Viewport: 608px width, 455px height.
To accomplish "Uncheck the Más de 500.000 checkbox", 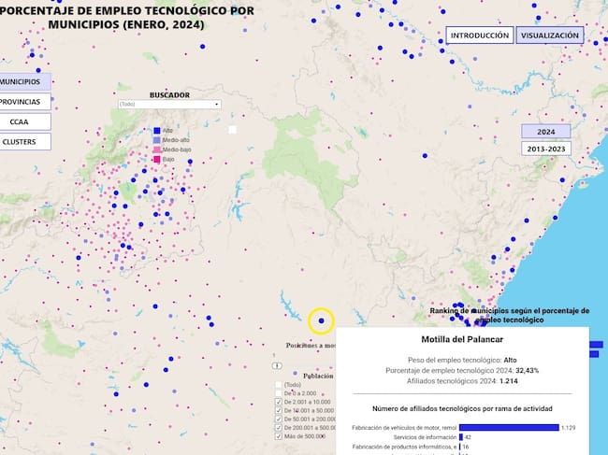I will pyautogui.click(x=278, y=435).
